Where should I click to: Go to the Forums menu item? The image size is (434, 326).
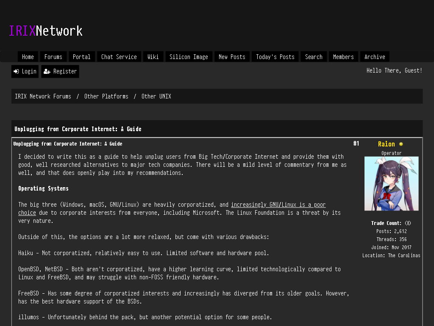point(53,57)
